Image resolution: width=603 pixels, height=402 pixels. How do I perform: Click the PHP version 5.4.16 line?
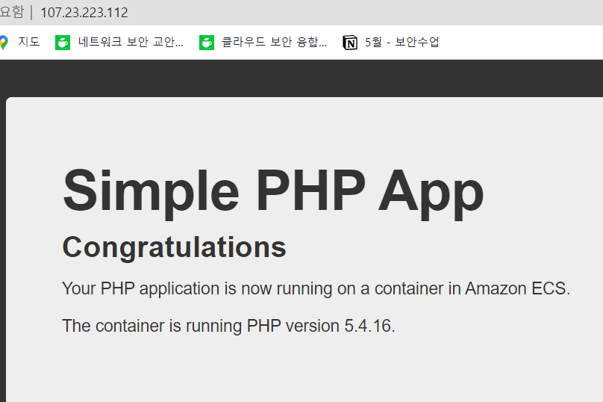(x=229, y=326)
